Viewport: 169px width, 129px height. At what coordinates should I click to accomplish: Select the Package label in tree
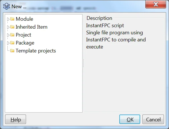25,43
